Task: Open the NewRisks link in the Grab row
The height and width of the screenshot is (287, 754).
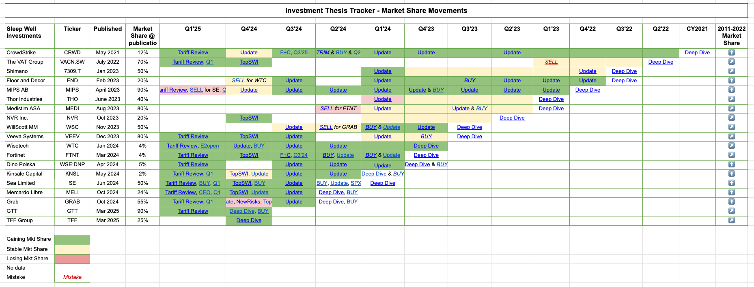Action: pos(248,201)
